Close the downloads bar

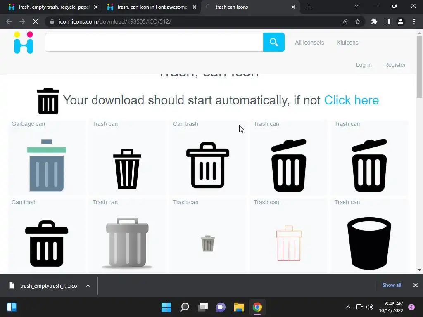(416, 285)
